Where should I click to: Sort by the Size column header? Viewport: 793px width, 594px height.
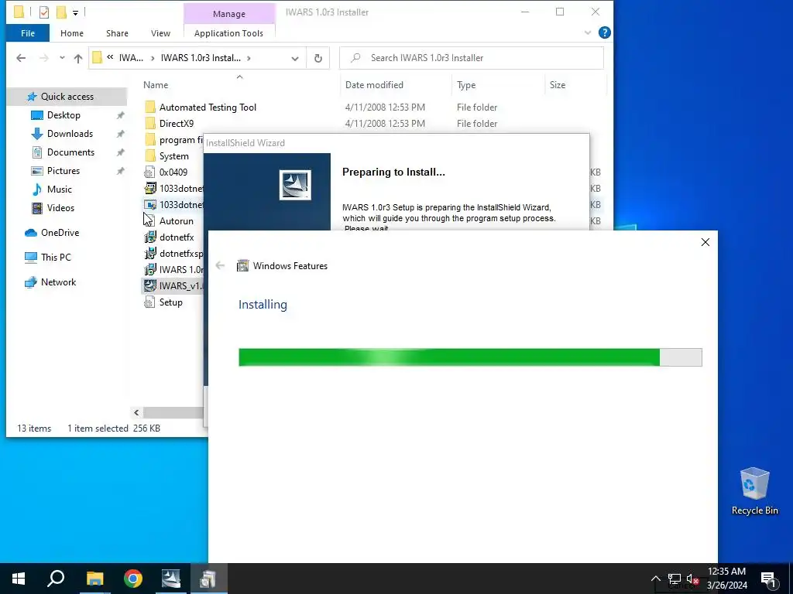[558, 85]
